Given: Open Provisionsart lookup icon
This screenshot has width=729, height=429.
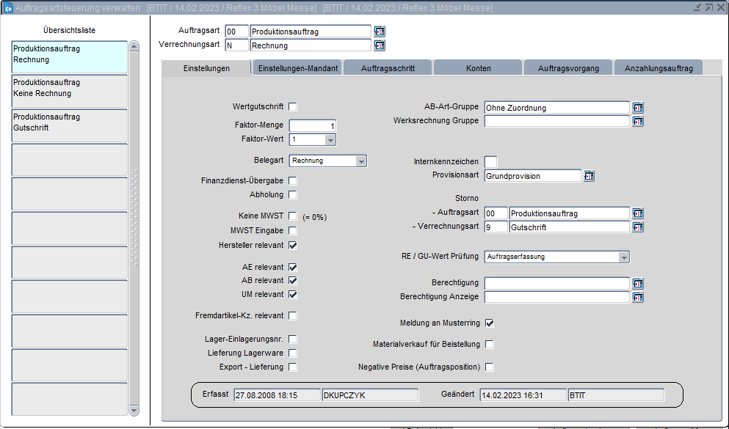Looking at the screenshot, I should tap(589, 176).
